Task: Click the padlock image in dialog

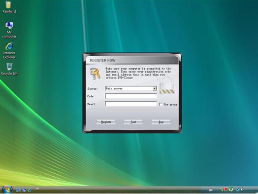Action: point(167,85)
